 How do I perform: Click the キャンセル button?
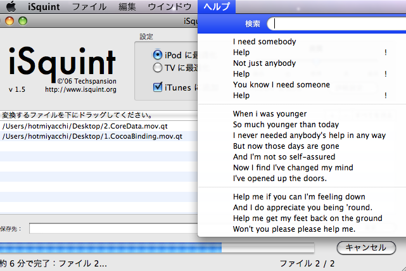(x=366, y=248)
